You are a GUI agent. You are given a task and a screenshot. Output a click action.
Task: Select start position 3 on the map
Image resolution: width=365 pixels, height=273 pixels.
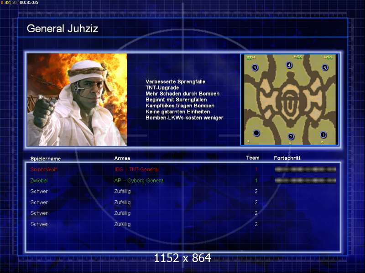point(255,67)
